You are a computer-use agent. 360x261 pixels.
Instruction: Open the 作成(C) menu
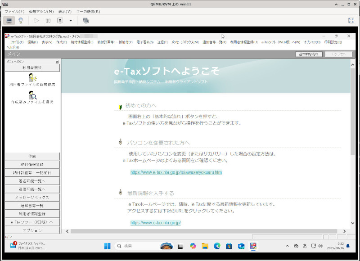point(62,42)
